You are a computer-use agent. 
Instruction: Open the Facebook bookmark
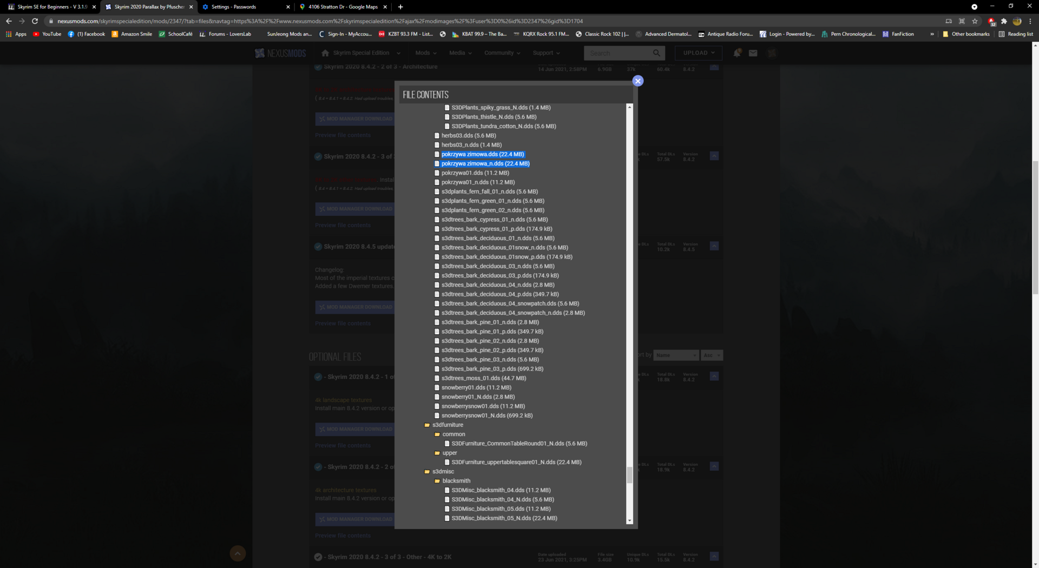(87, 34)
